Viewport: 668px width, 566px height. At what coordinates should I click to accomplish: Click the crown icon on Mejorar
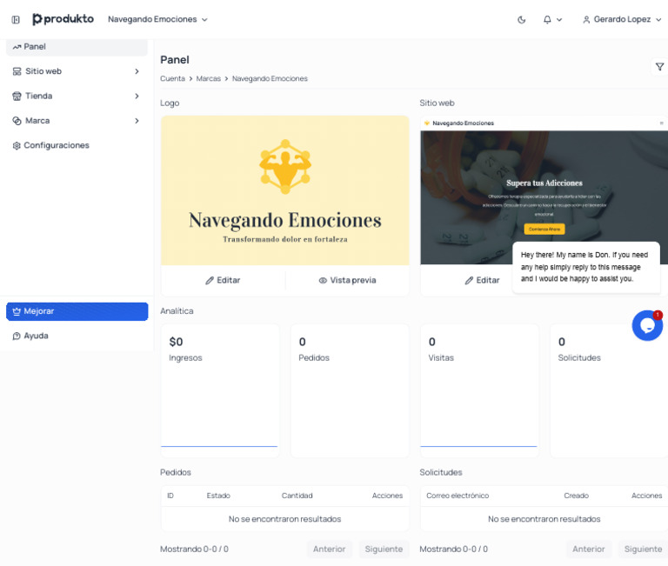click(17, 311)
